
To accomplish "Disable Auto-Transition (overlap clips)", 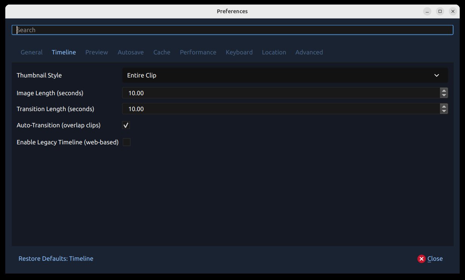I will tap(126, 125).
